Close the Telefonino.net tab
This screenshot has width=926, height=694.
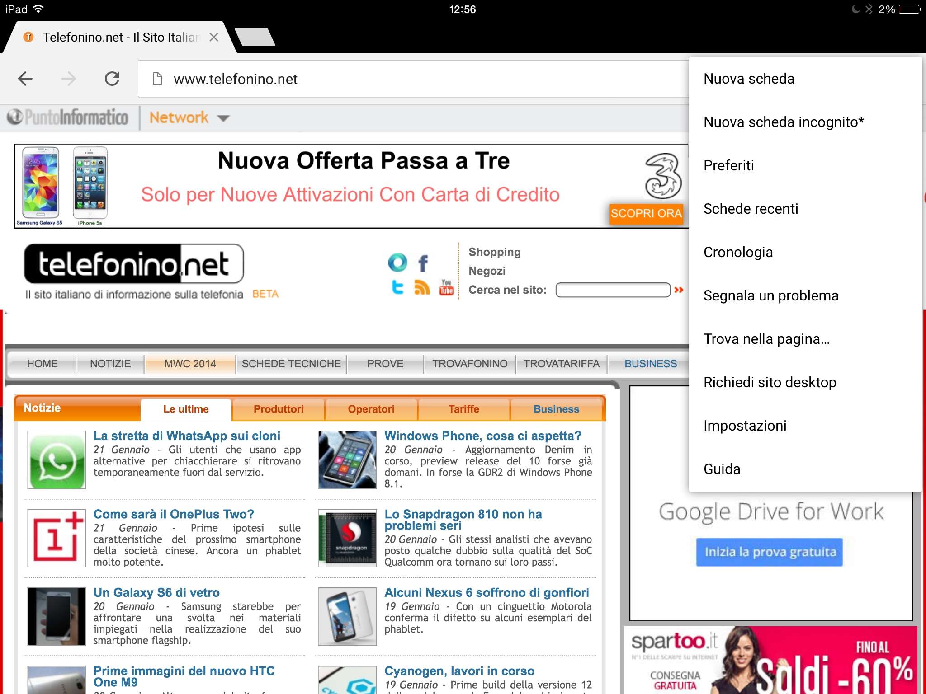click(x=214, y=37)
